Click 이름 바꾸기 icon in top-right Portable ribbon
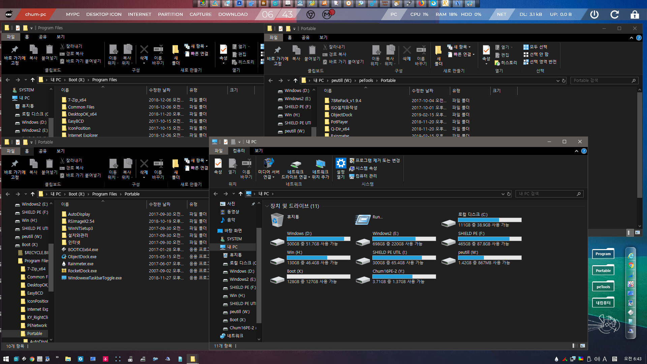 (421, 50)
